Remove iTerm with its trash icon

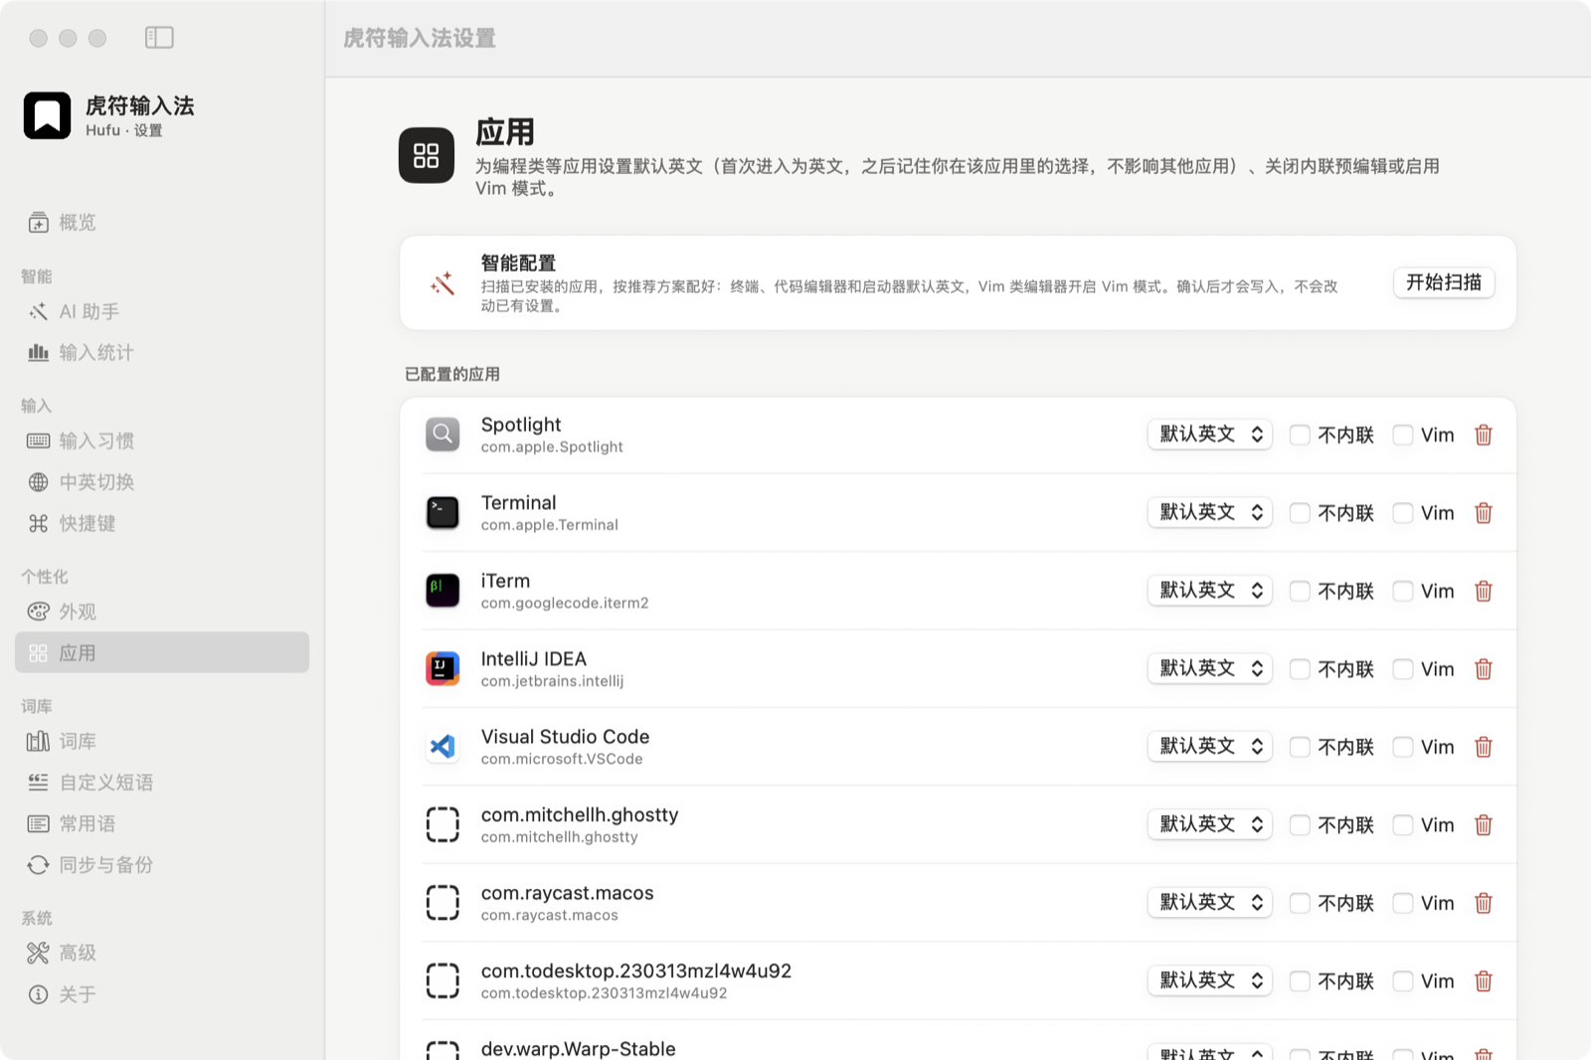tap(1484, 591)
